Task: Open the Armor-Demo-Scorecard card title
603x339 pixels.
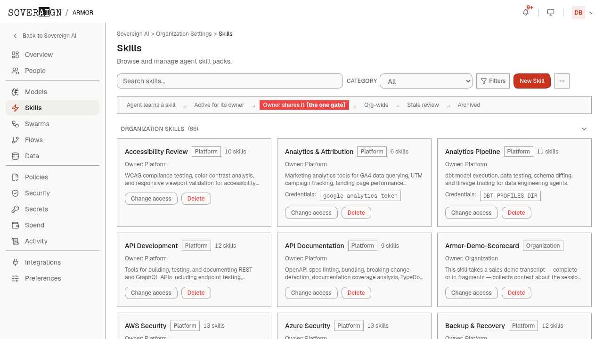Action: click(x=482, y=246)
